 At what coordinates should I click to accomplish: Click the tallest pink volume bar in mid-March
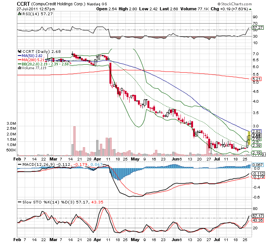coord(74,141)
